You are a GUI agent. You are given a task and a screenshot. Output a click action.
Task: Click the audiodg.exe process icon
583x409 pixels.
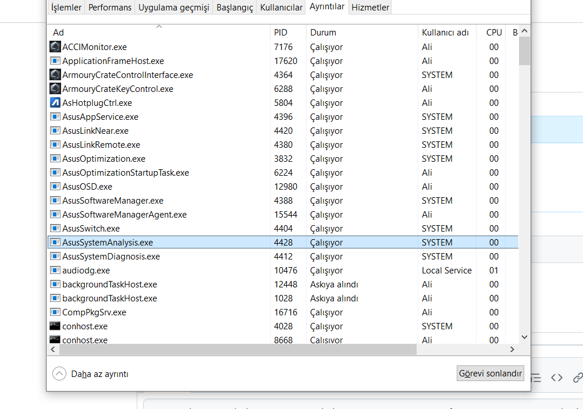[55, 270]
